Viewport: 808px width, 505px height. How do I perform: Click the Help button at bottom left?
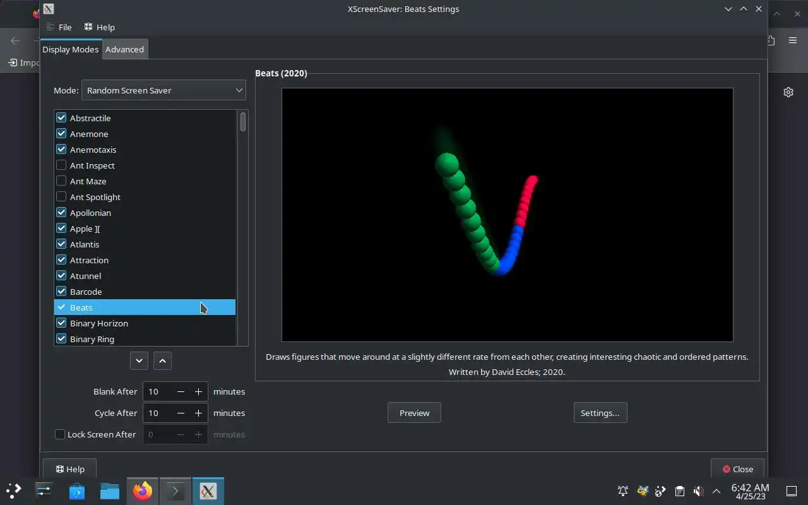[x=69, y=469]
